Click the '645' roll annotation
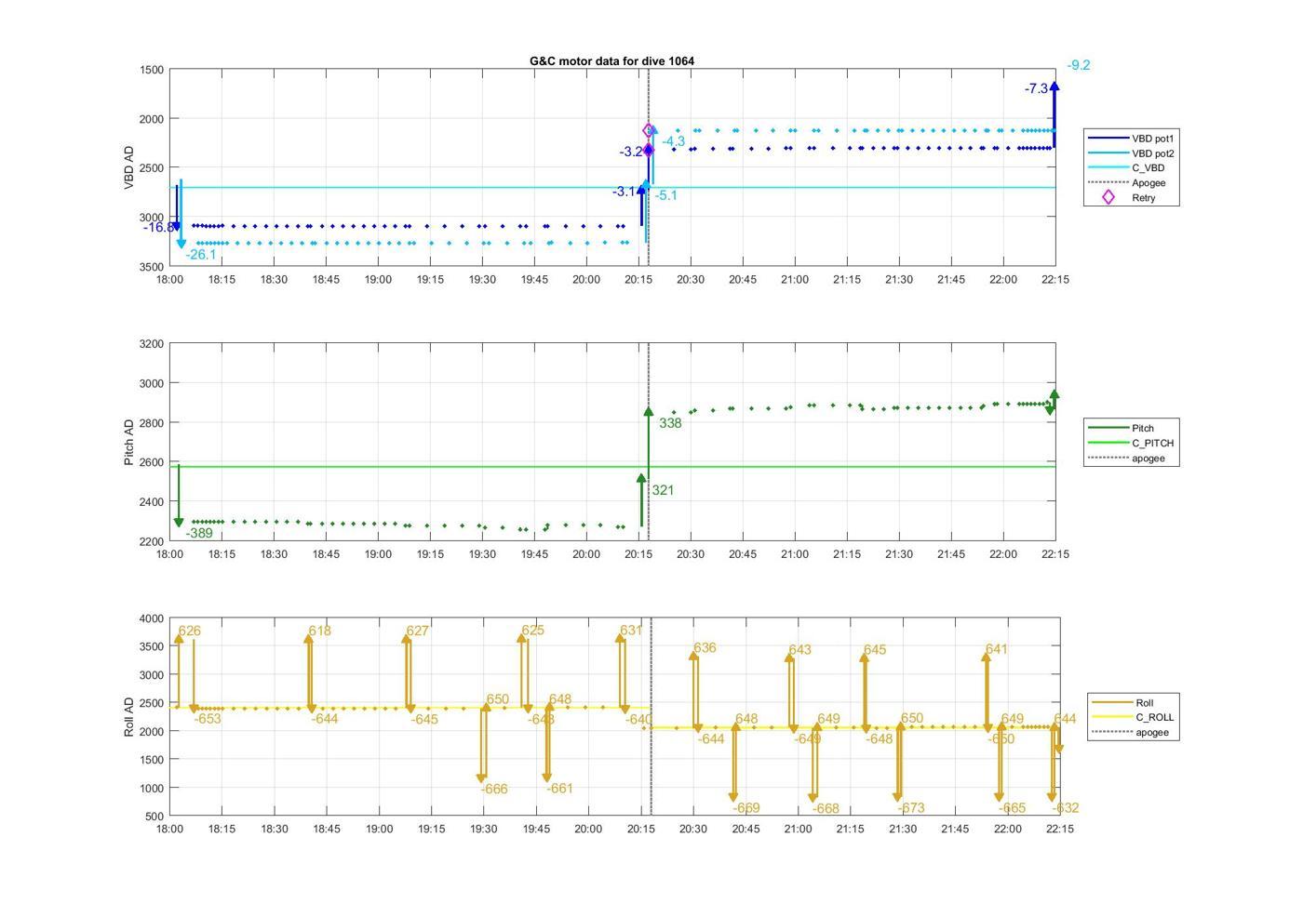Viewport: 1303px width, 917px height. (875, 650)
